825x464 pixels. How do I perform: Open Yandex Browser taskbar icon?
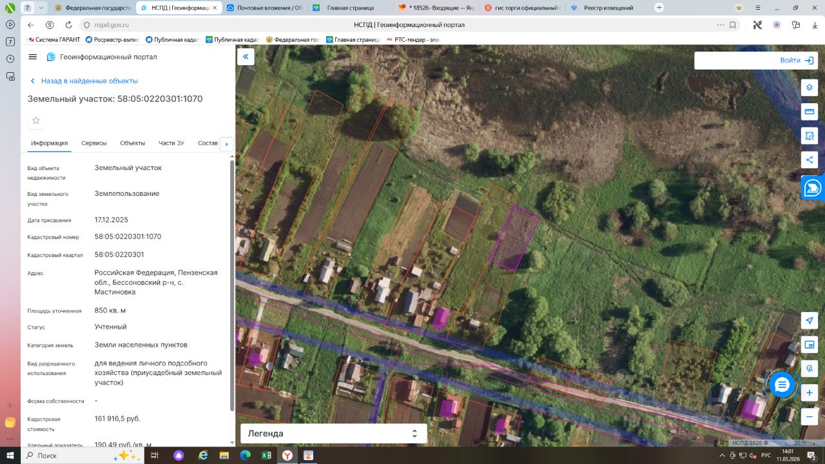coord(287,455)
